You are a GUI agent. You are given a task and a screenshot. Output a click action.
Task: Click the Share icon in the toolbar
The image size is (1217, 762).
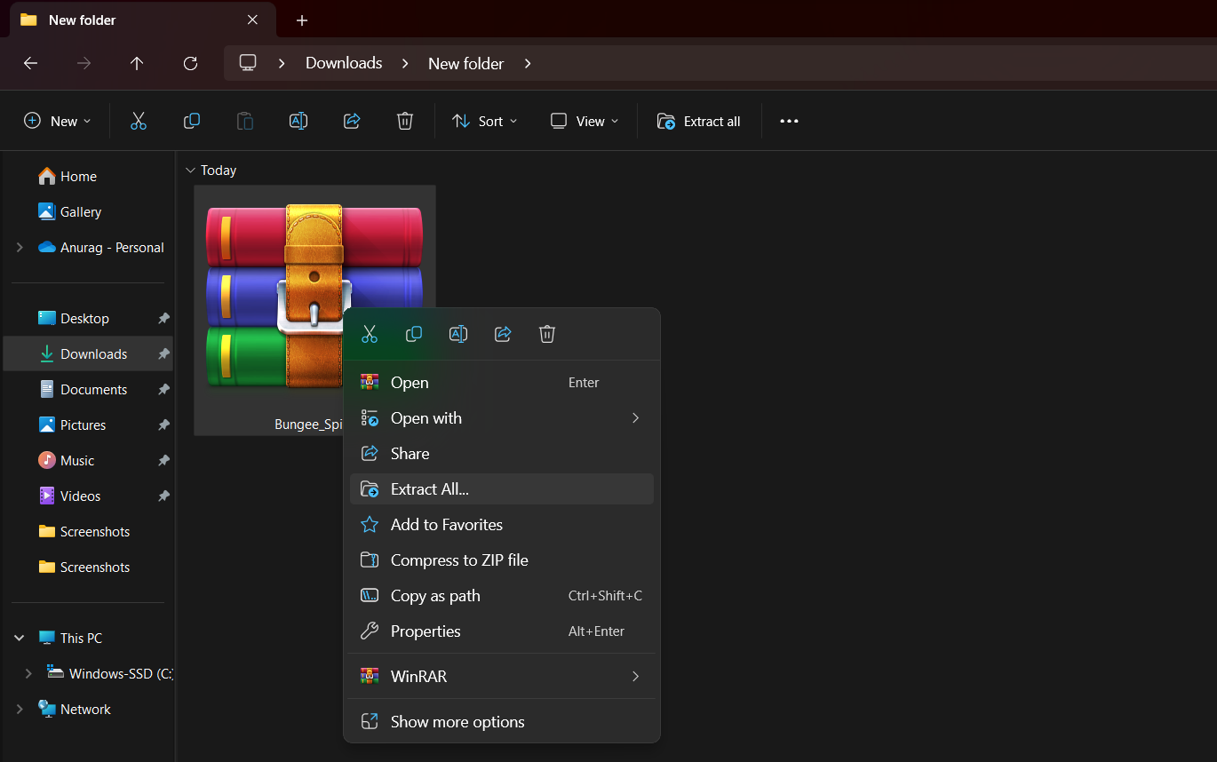352,121
